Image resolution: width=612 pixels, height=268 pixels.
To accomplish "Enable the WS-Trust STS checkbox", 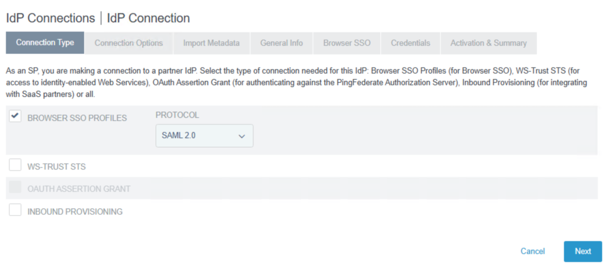I will 15,165.
